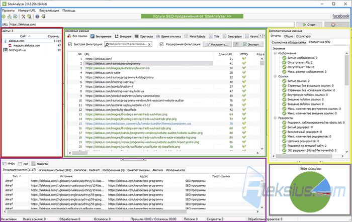
Task: Click the blue info circle toolbar icon
Action: pyautogui.click(x=37, y=17)
